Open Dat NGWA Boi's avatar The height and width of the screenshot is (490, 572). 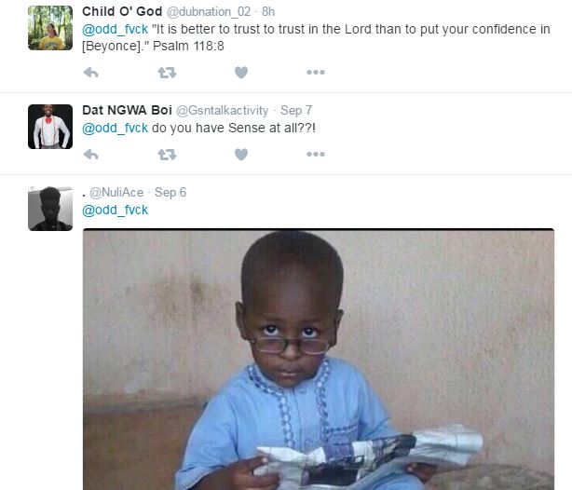pos(50,127)
